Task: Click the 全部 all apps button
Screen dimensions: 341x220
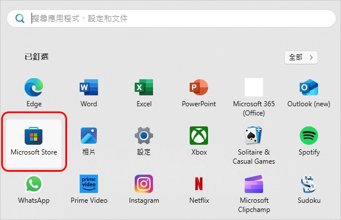Action: 301,57
